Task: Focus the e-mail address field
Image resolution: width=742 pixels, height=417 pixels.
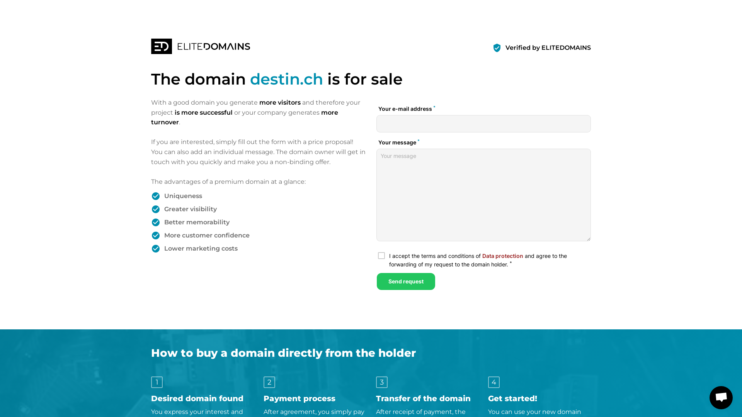Action: coord(483,124)
